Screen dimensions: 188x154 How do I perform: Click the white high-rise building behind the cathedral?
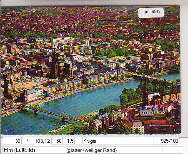coord(76,50)
